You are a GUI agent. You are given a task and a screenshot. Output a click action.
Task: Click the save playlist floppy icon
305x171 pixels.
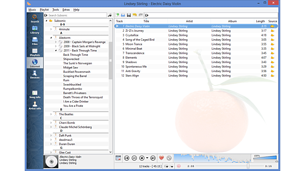[x=129, y=15]
